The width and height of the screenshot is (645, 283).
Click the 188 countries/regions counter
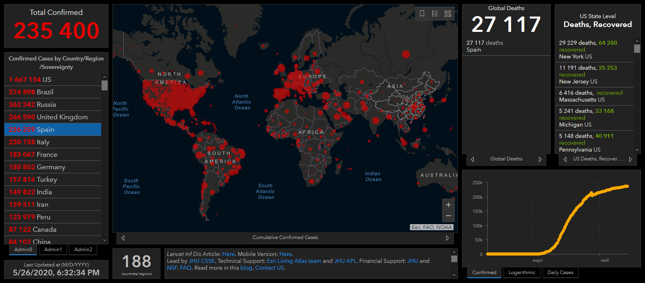(137, 264)
